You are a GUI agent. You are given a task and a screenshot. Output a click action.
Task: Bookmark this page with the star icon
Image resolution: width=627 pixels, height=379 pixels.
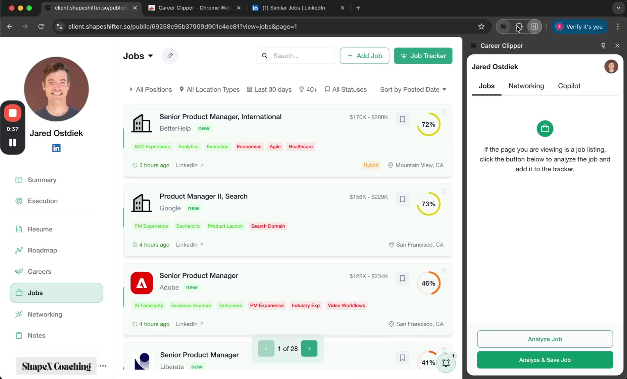click(481, 27)
